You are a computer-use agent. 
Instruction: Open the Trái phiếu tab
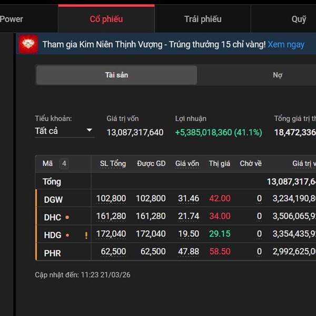pos(203,19)
